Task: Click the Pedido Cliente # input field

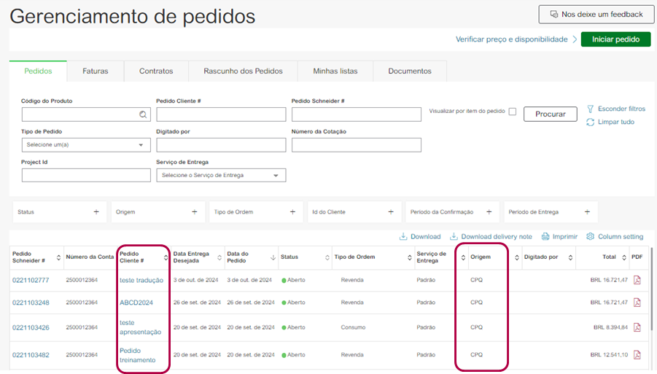Action: point(221,114)
